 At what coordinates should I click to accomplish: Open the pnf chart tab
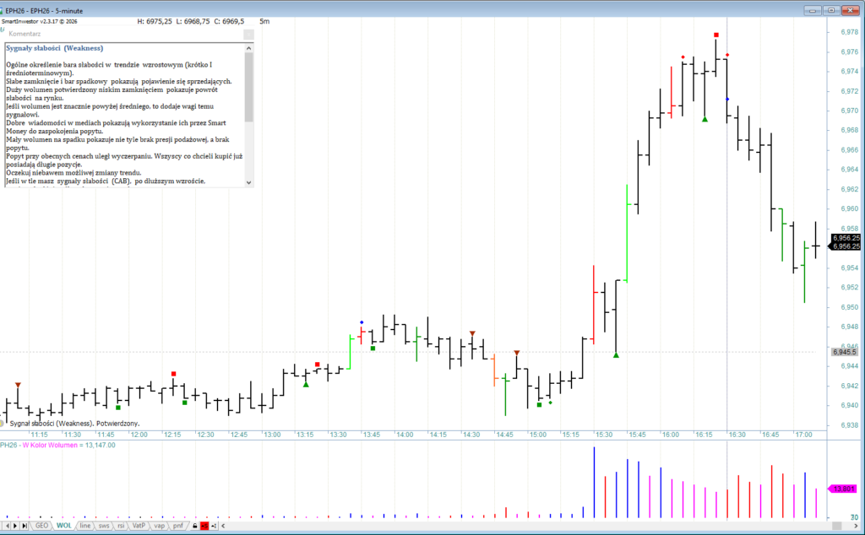click(177, 526)
